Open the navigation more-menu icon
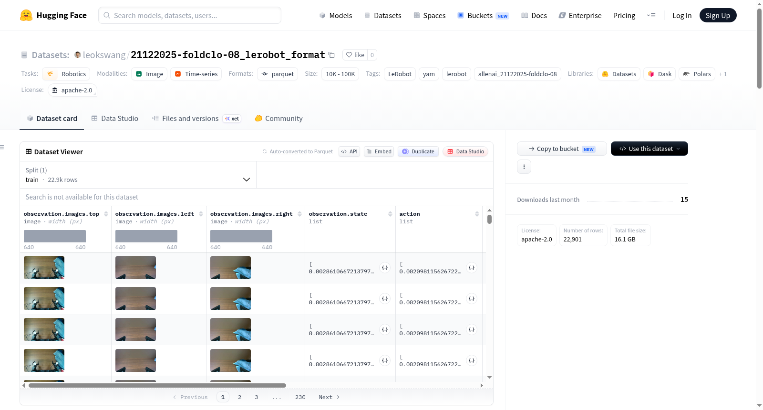Image resolution: width=763 pixels, height=410 pixels. pos(651,15)
